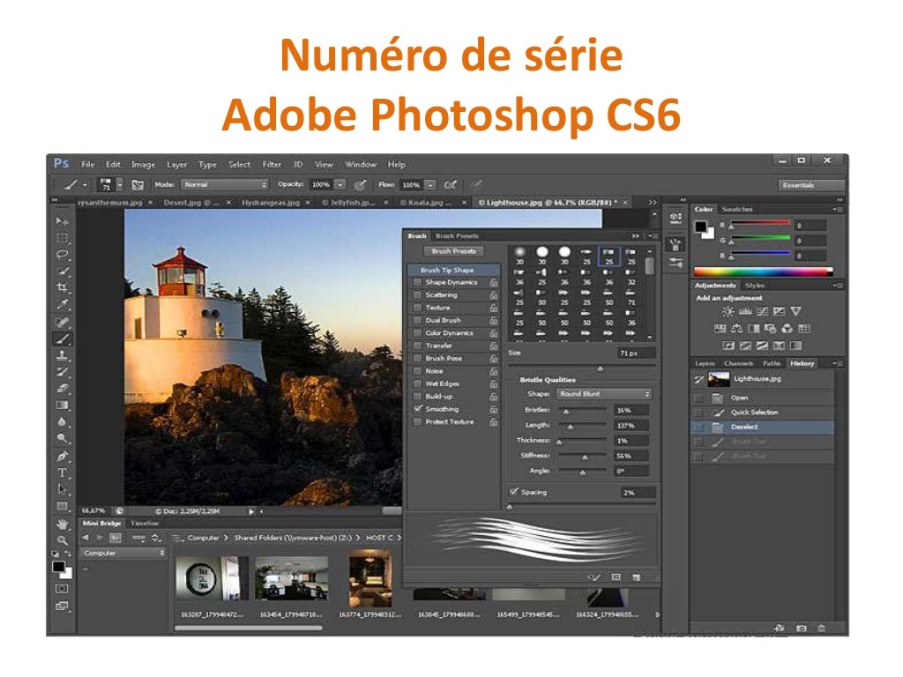Select the Clone Stamp tool

point(63,356)
